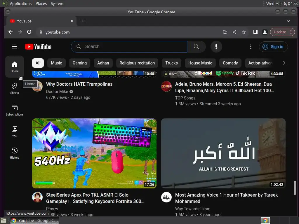Viewport: 299px width, 224px height.
Task: Click the YouTube search input field
Action: [x=129, y=47]
